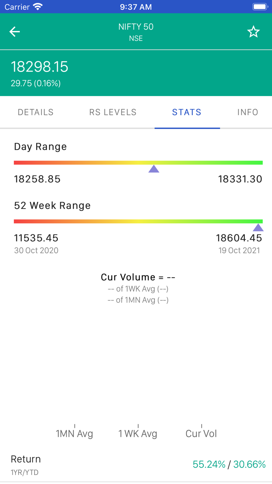Tap the 52 week low 11535.45

(x=36, y=238)
